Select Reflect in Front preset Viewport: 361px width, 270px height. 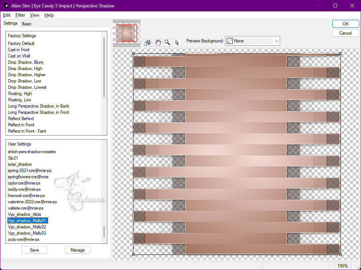[21, 125]
